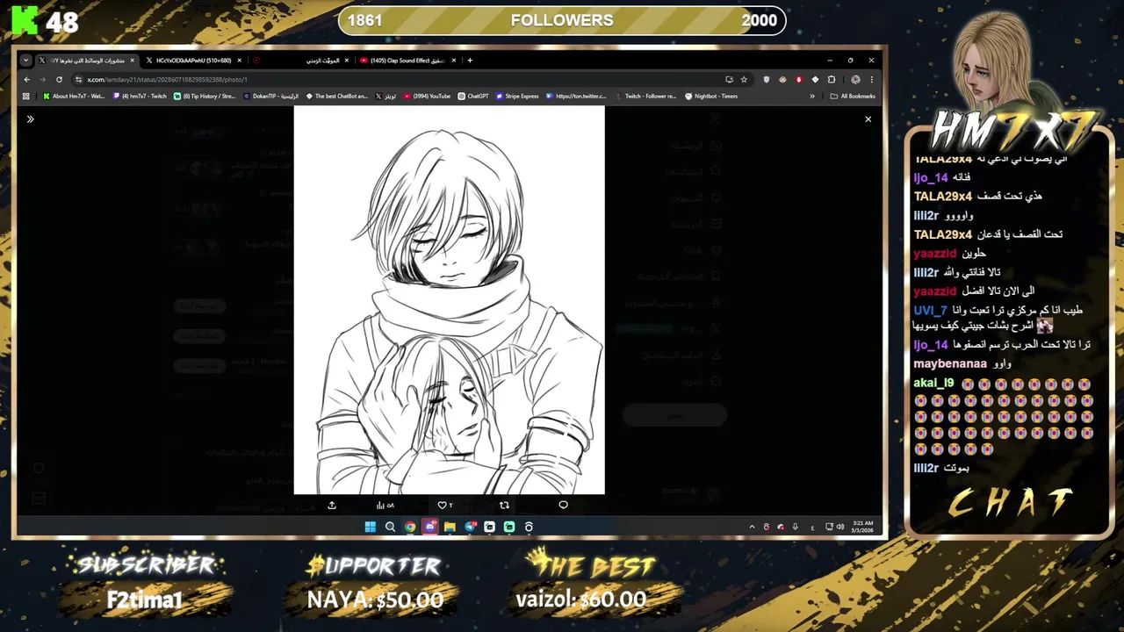Open Chrome three-dot menu
The image size is (1124, 632).
871,79
